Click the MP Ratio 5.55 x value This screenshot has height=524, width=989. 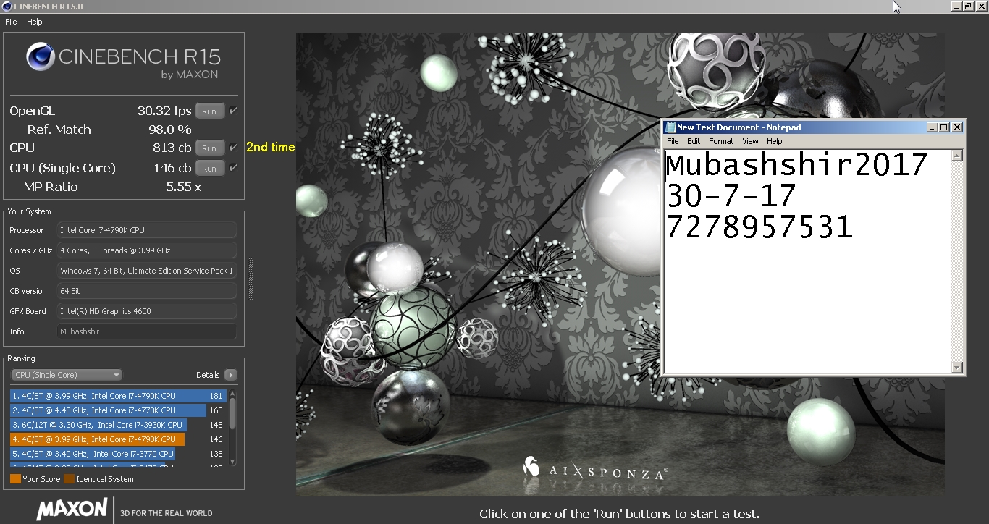point(183,187)
